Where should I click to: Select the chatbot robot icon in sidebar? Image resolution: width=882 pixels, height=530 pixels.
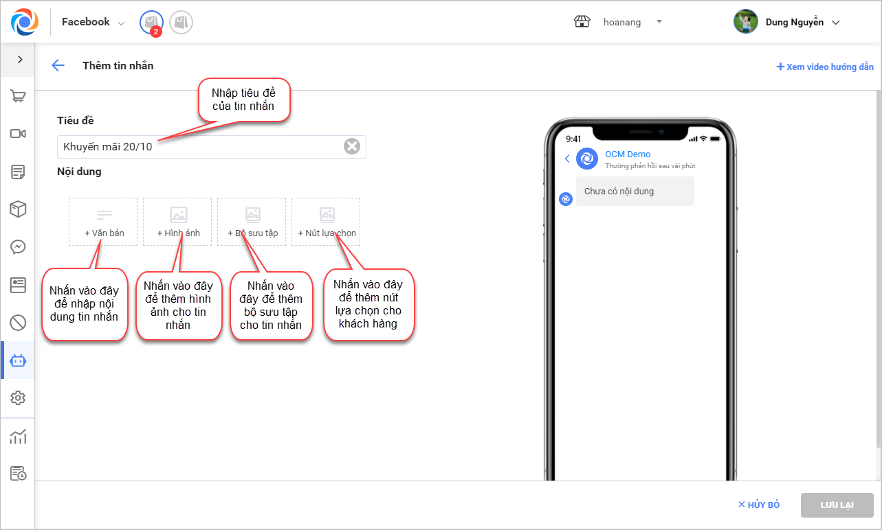click(18, 360)
